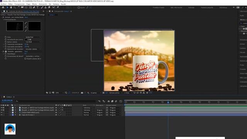Viewport: 247px width, 139px height.
Task: Click the timeline current timecode display
Action: click(x=7, y=100)
